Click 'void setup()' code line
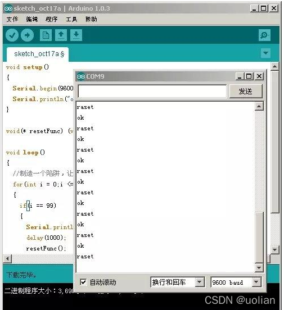 point(28,67)
